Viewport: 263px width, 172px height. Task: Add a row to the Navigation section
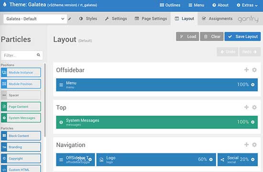point(246,145)
